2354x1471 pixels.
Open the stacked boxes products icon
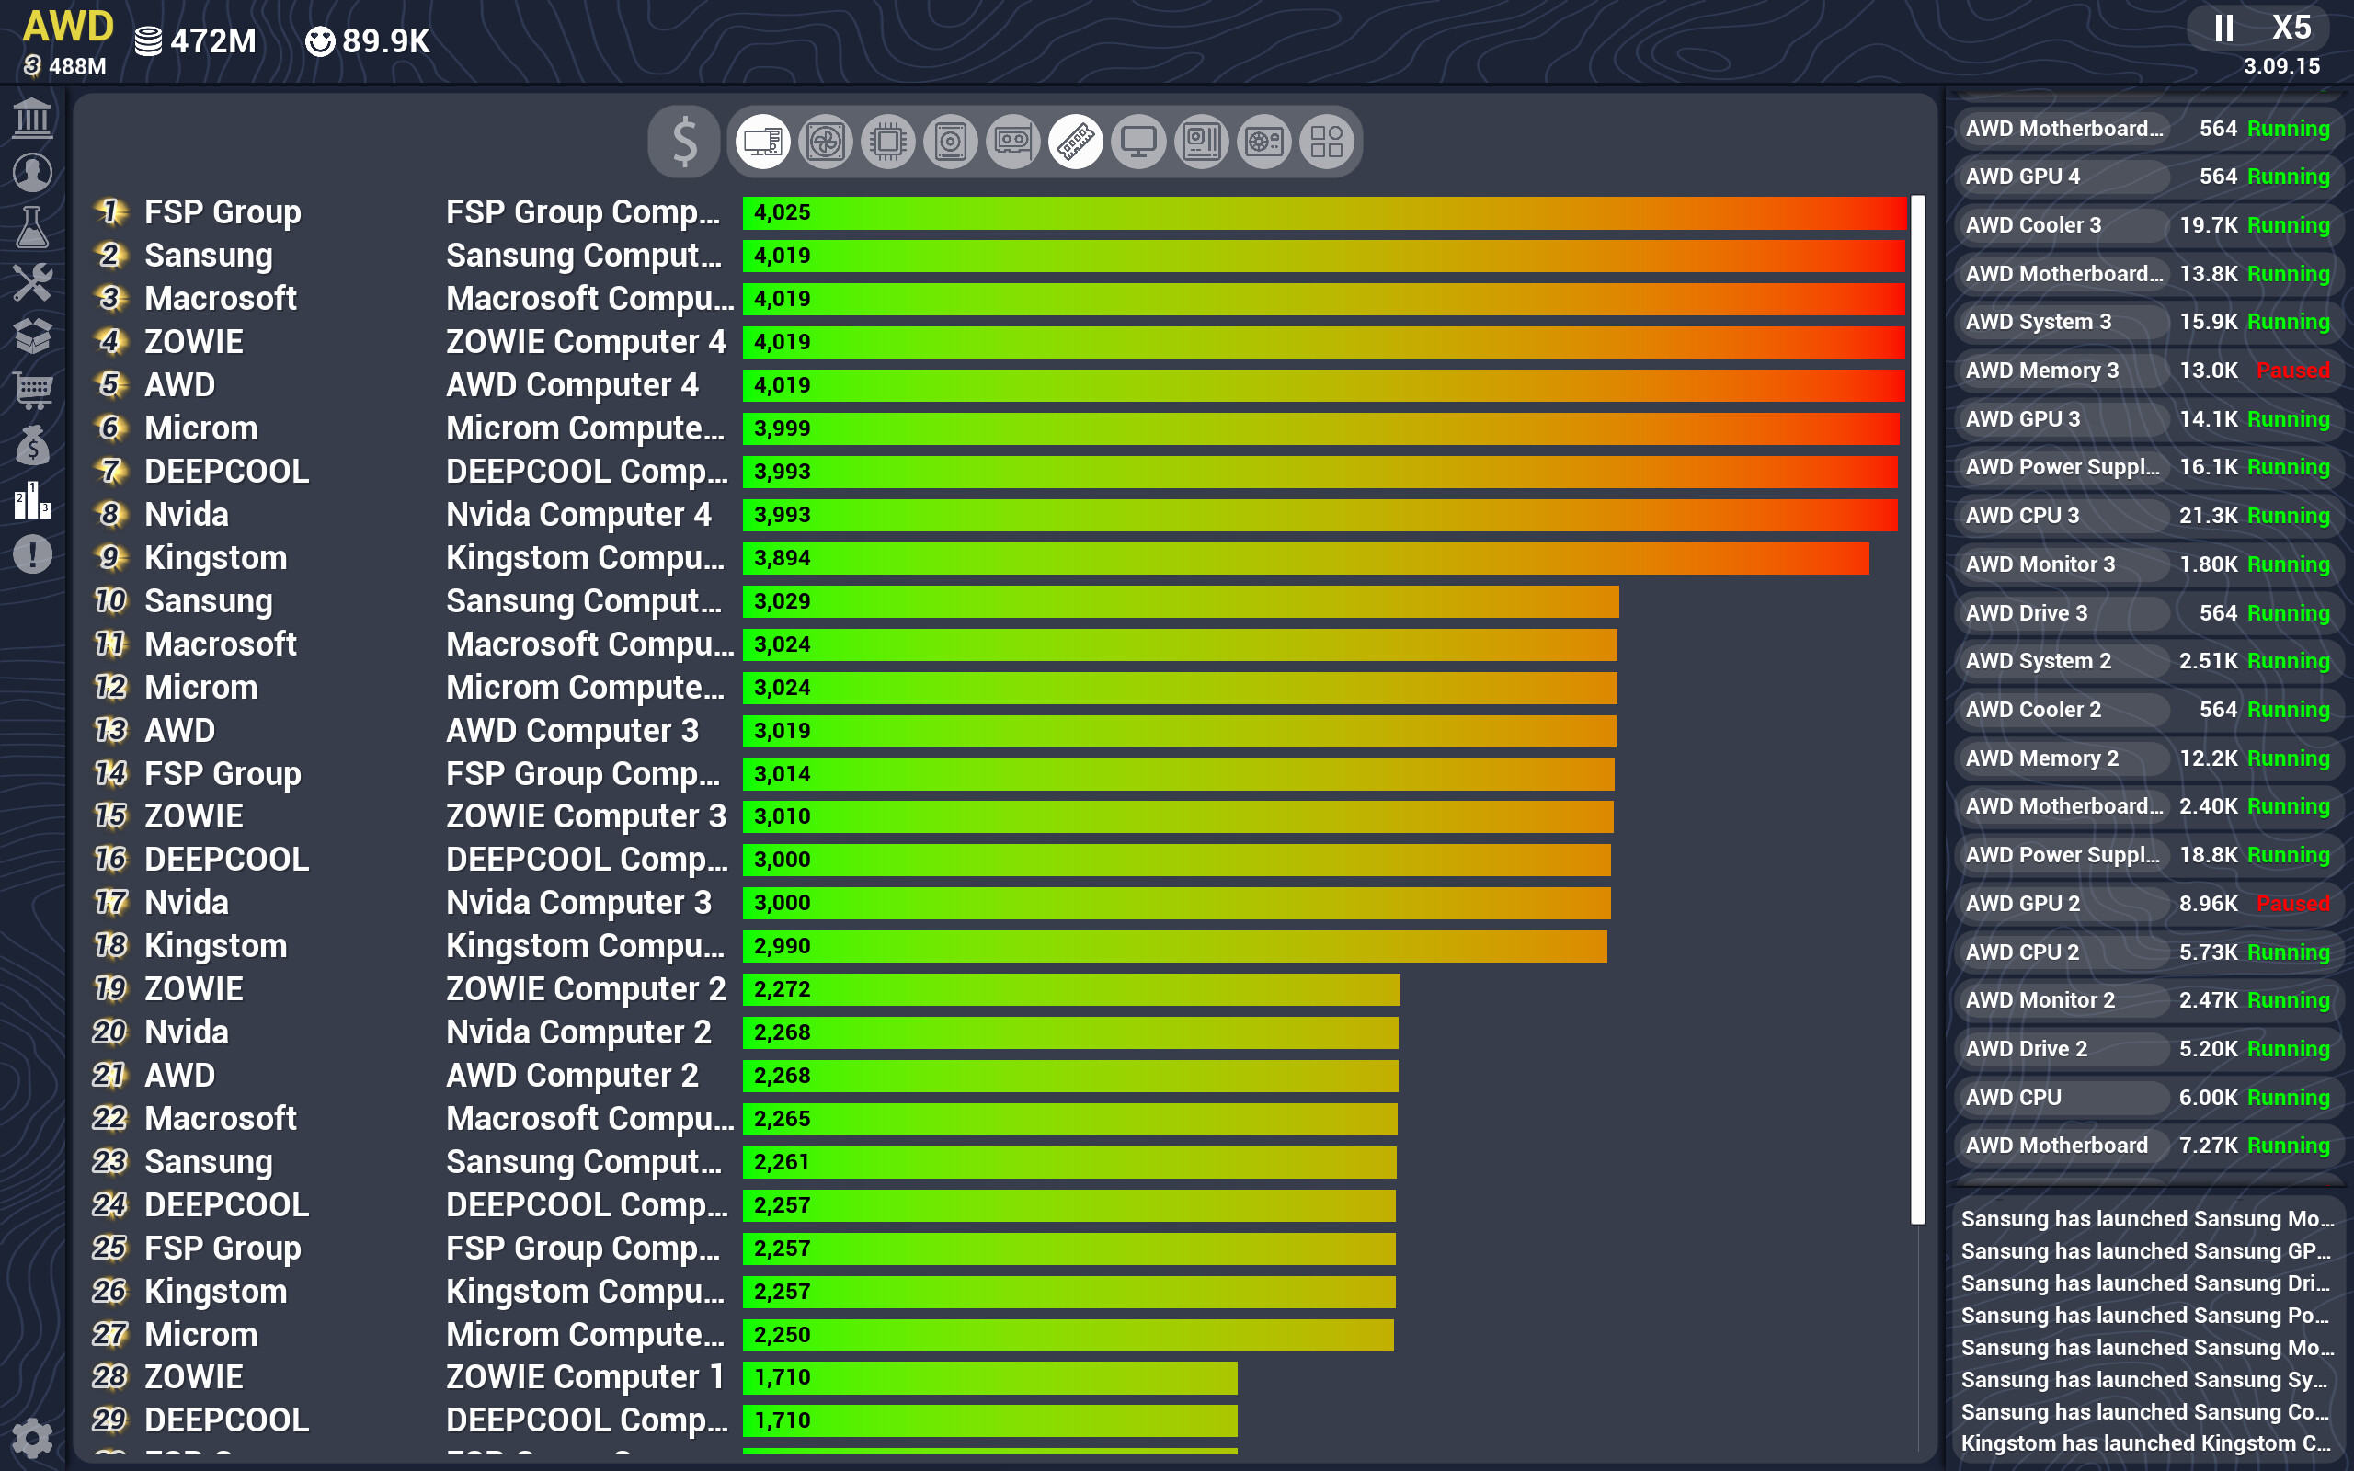point(32,336)
